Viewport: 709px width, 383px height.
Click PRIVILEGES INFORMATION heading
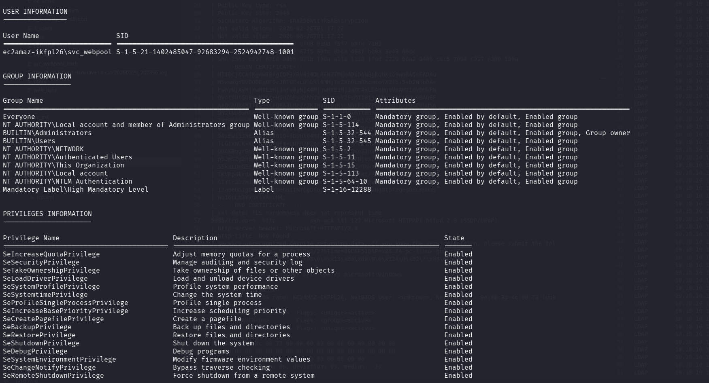click(47, 214)
